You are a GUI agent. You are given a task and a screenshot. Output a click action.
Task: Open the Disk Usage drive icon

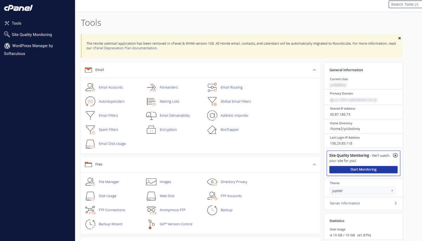(x=90, y=196)
